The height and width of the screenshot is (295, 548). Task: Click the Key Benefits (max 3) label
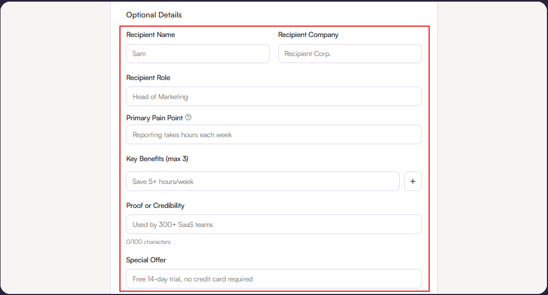pyautogui.click(x=157, y=159)
